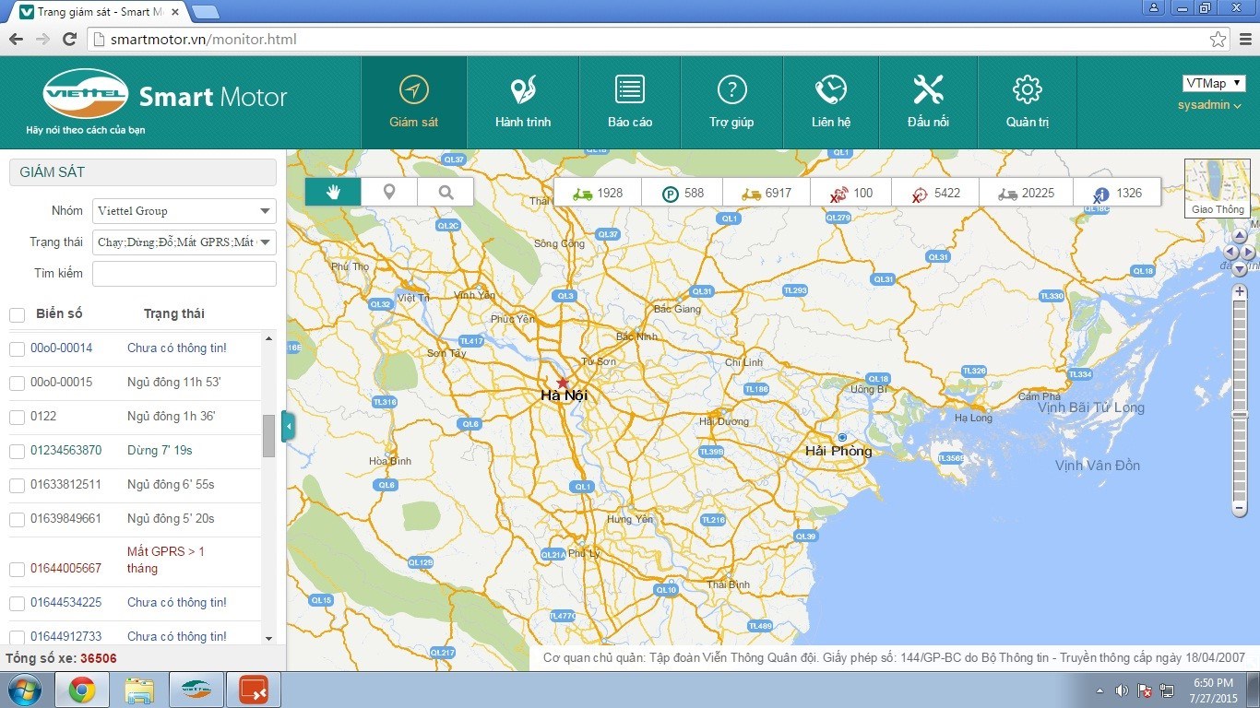Tick the checkbox for vehicle 00o0-00014

[x=17, y=348]
